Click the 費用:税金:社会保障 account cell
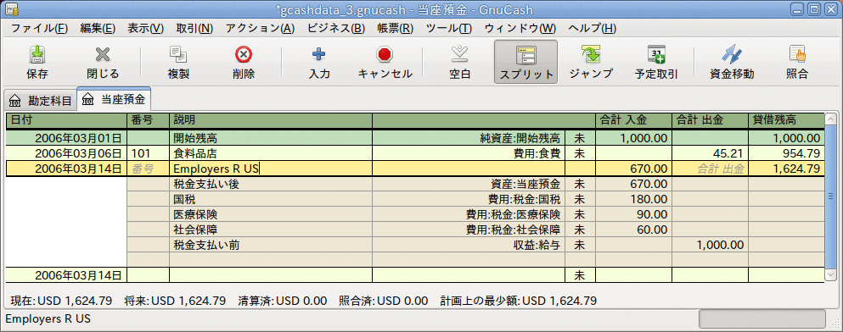843x332 pixels. (469, 230)
